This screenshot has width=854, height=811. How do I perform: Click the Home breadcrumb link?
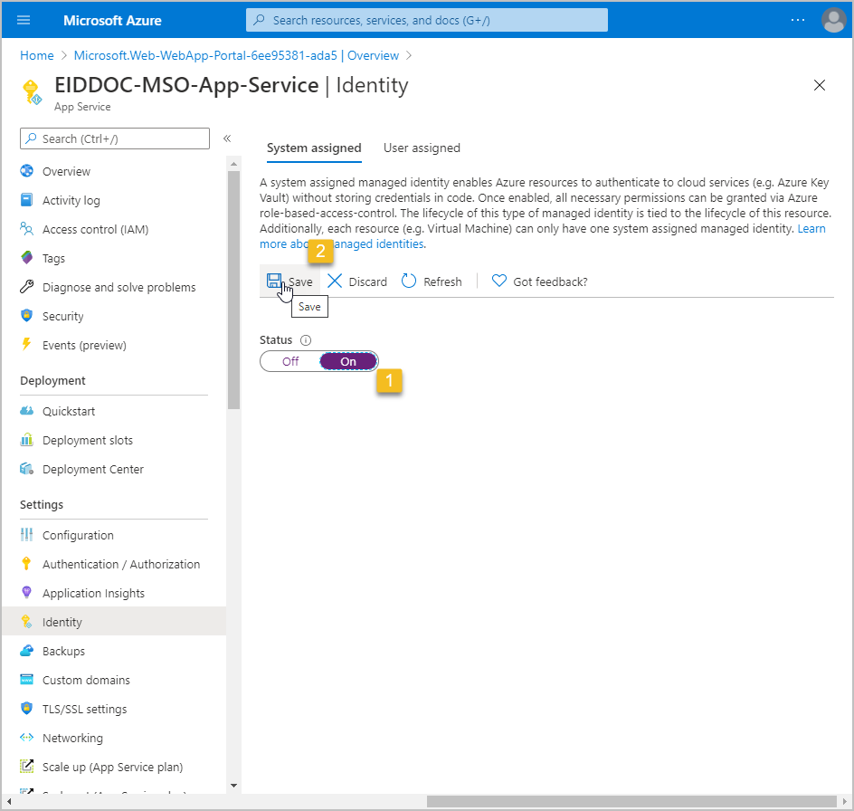pyautogui.click(x=37, y=55)
